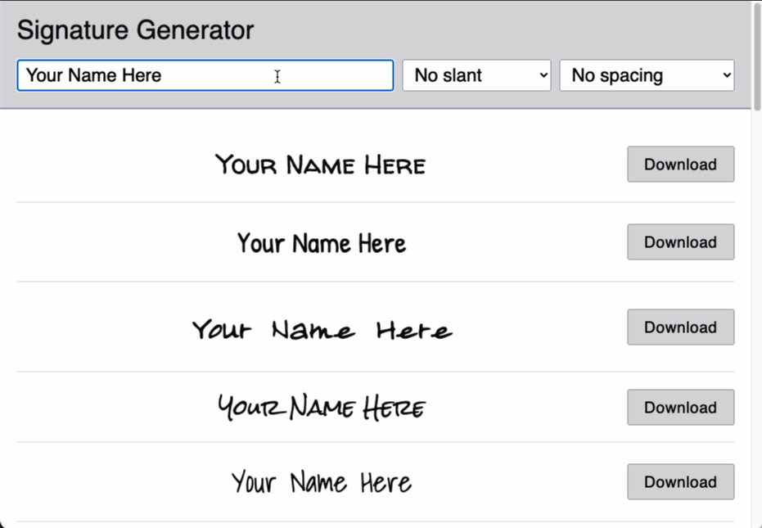Image resolution: width=762 pixels, height=528 pixels.
Task: Download the bottom handwriting signature style
Action: (x=680, y=481)
